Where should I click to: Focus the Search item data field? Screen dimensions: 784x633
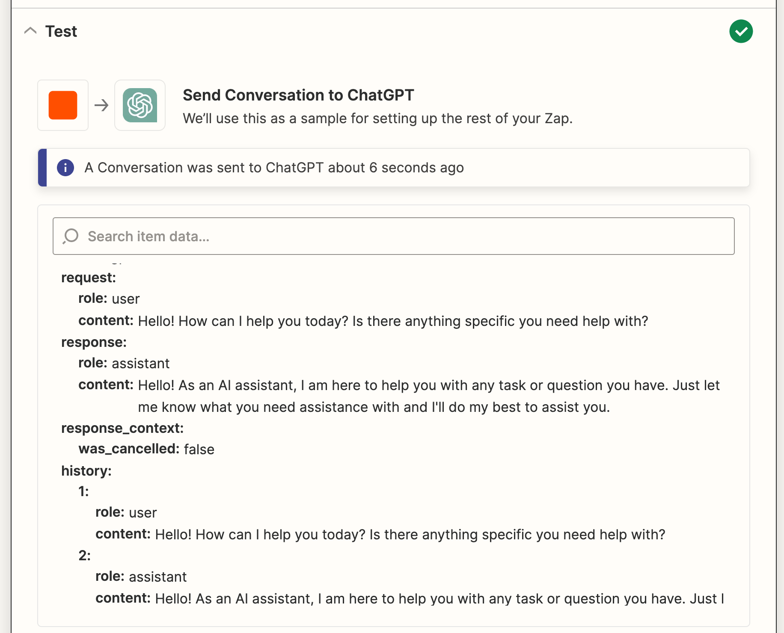click(393, 236)
